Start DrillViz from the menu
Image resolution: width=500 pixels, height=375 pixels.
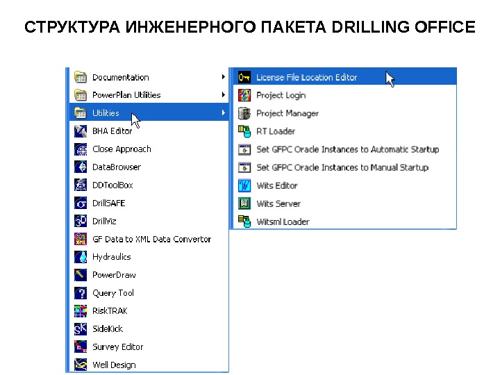[x=149, y=221]
